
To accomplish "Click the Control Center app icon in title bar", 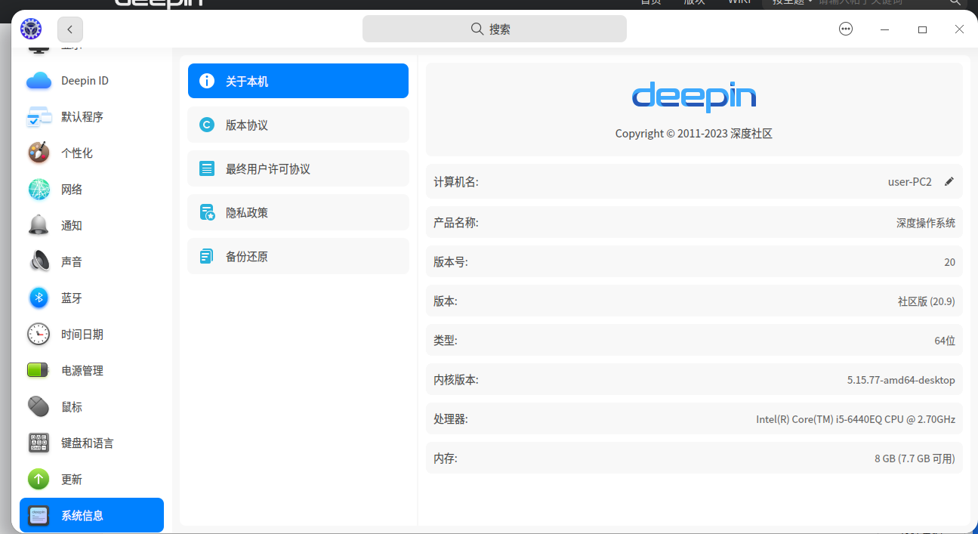I will pos(31,29).
